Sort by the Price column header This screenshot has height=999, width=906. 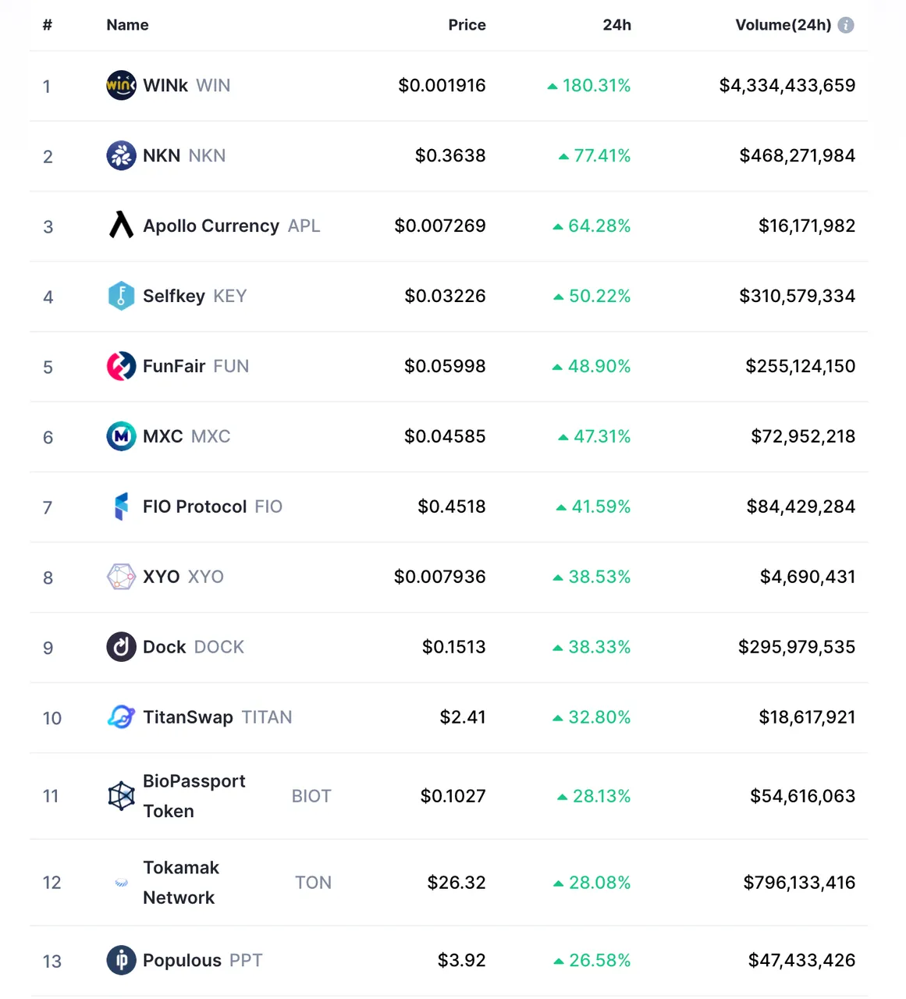click(467, 25)
